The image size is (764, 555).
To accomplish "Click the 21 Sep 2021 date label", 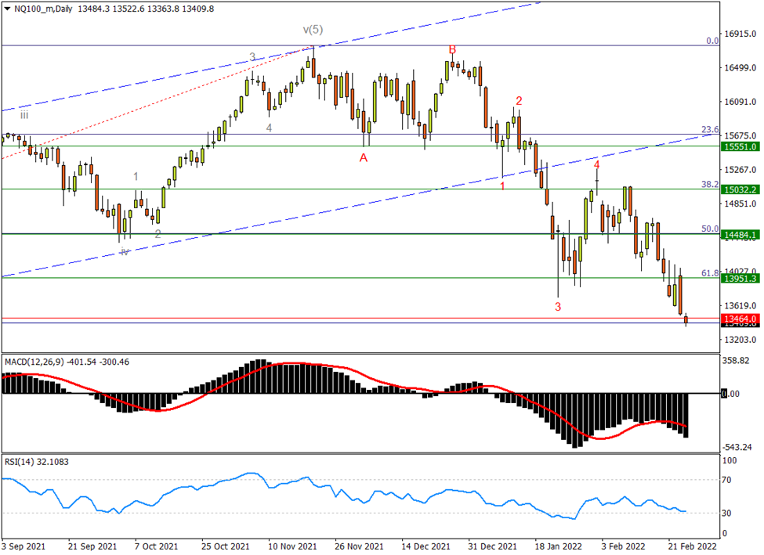I will (x=92, y=546).
